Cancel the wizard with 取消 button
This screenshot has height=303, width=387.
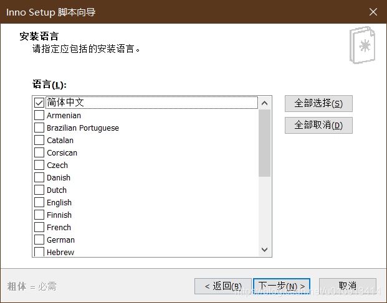(348, 286)
